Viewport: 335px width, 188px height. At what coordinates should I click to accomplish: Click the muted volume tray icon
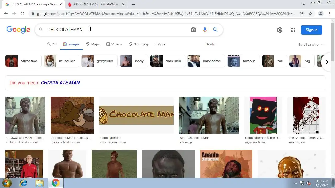pos(308,183)
